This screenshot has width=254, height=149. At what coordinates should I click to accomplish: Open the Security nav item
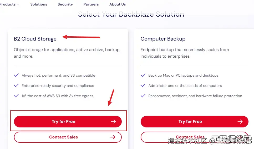click(65, 4)
